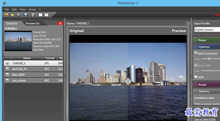The image size is (220, 121).
Task: Click the Resolution: 849 x 565 text
Action: coord(47,39)
